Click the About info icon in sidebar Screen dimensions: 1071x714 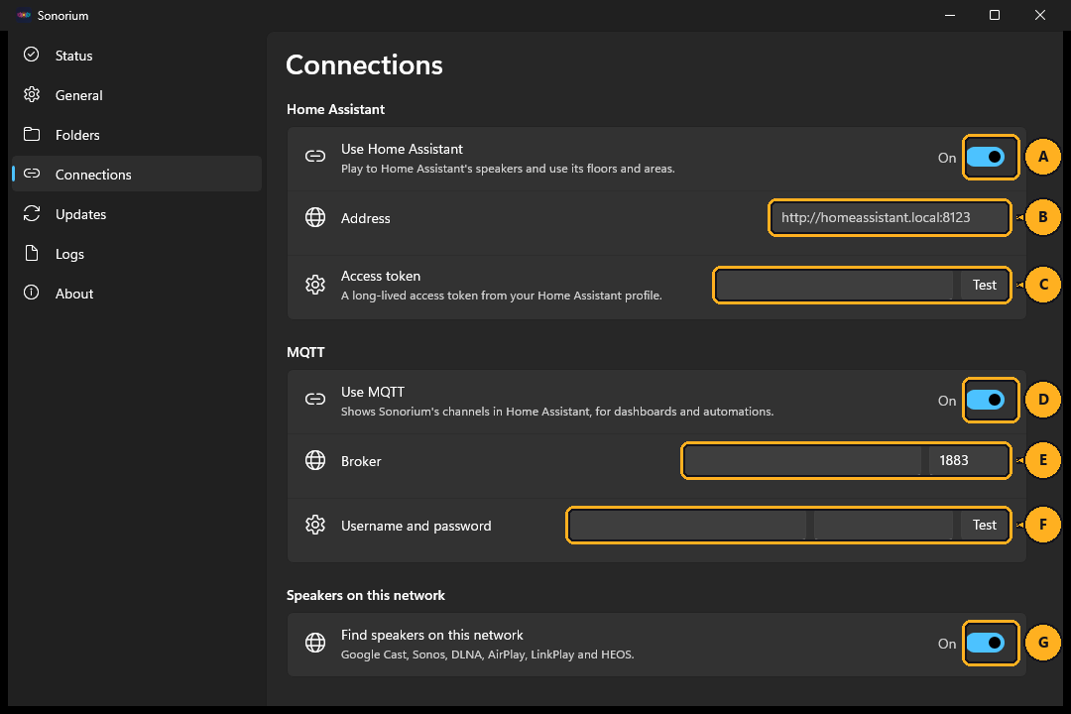[32, 293]
